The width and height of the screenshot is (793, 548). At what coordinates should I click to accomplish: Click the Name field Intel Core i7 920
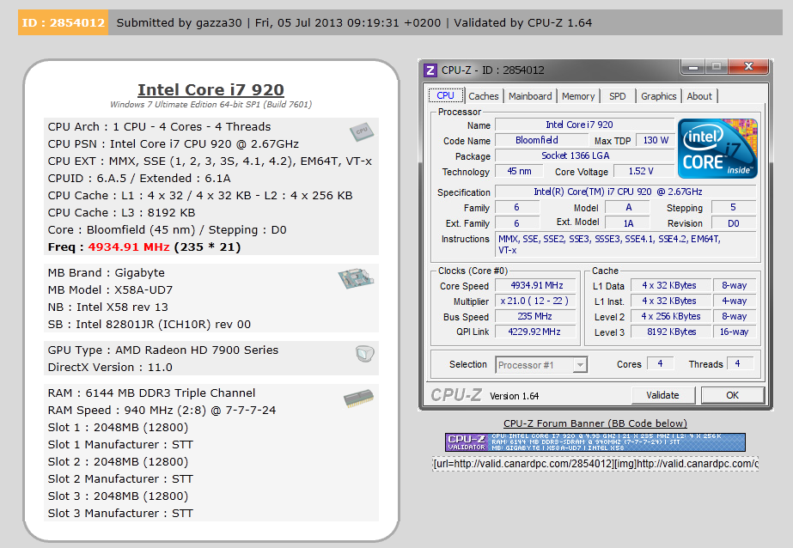click(x=584, y=125)
